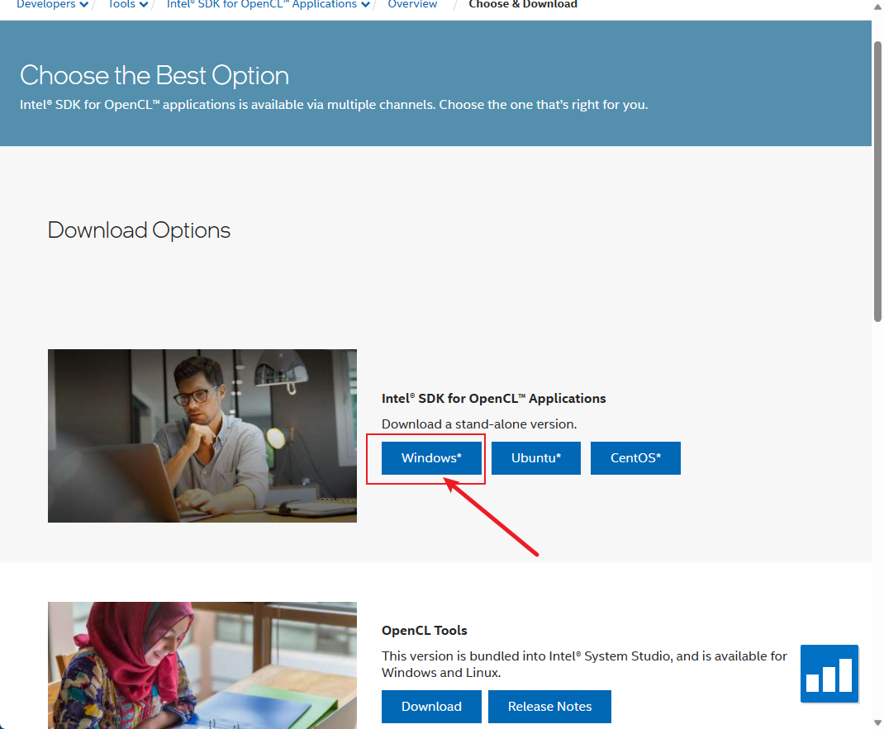The image size is (884, 729).
Task: Click the scrollbar down arrow
Action: tap(877, 722)
